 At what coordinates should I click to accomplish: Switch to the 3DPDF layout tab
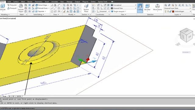19,96
